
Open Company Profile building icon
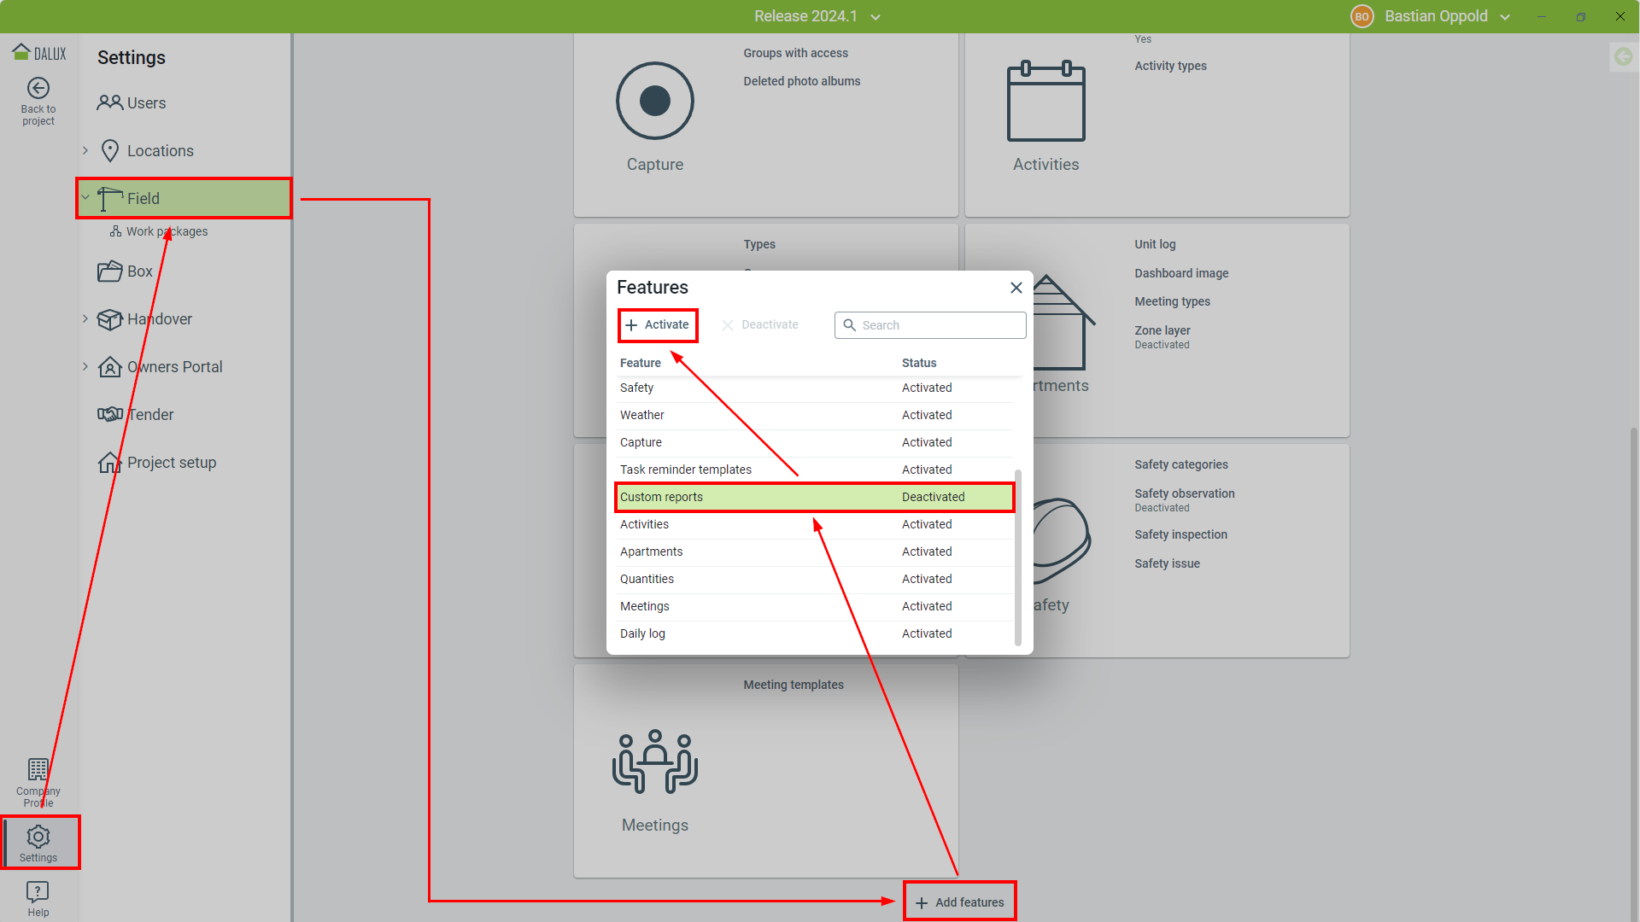[x=38, y=770]
